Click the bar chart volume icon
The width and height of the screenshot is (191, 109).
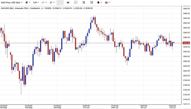tap(68, 2)
